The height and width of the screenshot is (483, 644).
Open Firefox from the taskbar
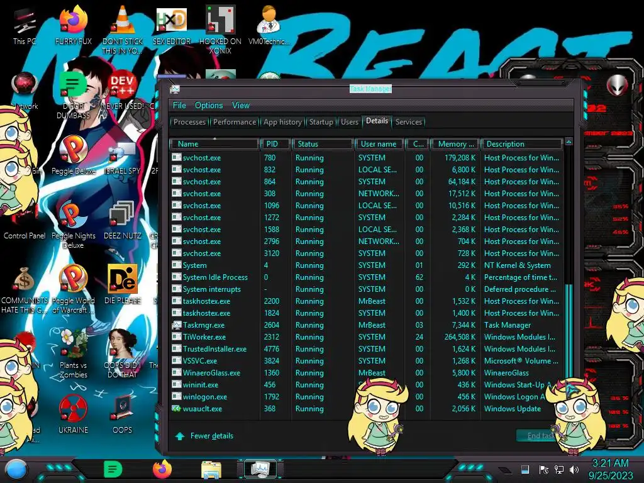pos(162,469)
